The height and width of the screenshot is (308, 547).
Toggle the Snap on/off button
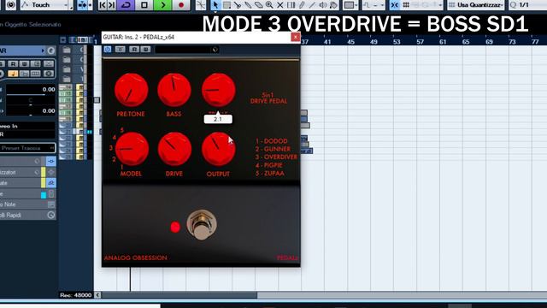coord(395,5)
